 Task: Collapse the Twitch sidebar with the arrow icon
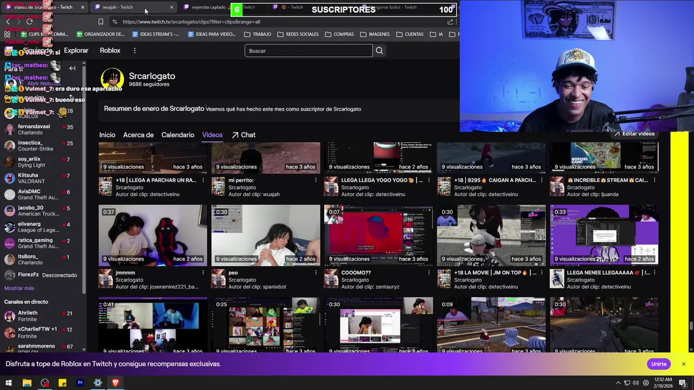pyautogui.click(x=72, y=68)
